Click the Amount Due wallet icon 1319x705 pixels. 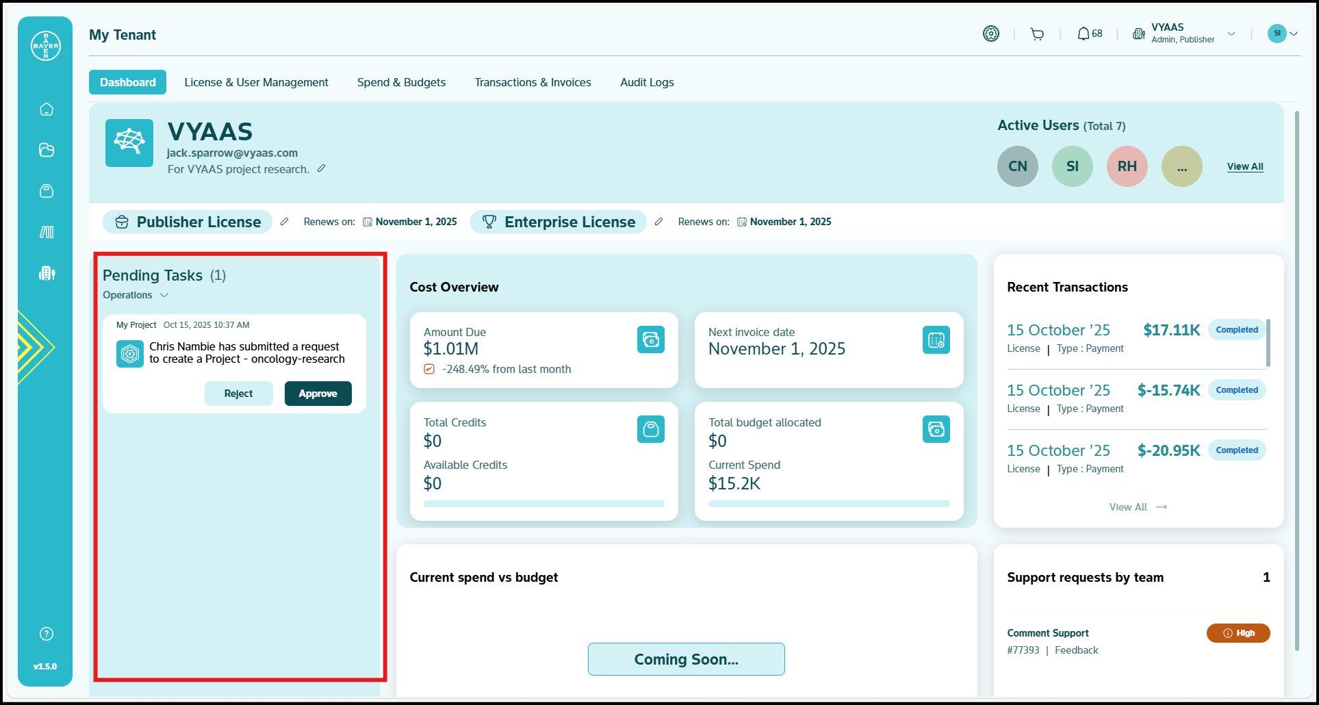pos(650,339)
